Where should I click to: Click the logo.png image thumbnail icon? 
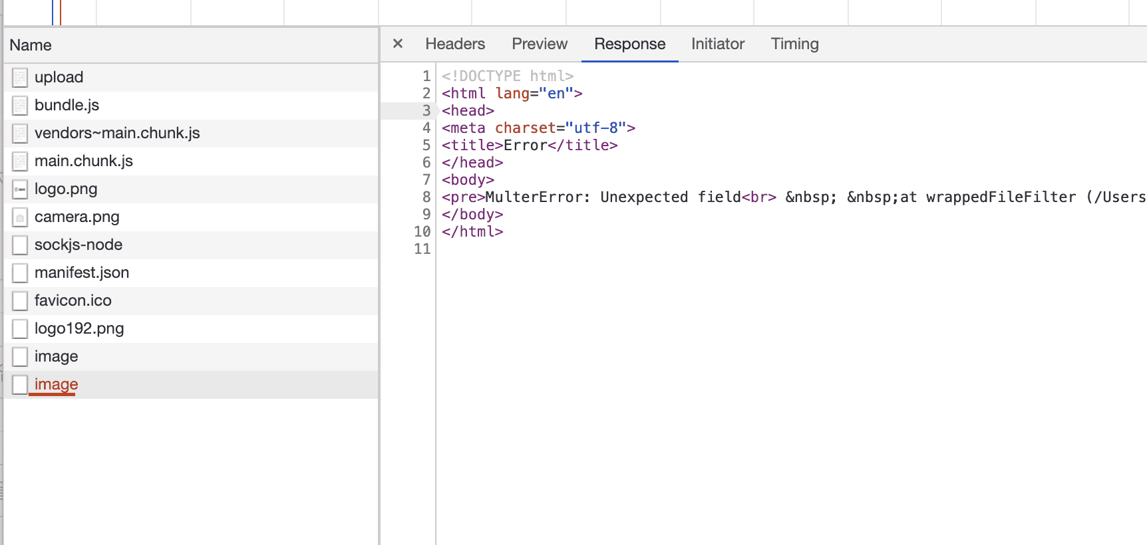pyautogui.click(x=20, y=189)
